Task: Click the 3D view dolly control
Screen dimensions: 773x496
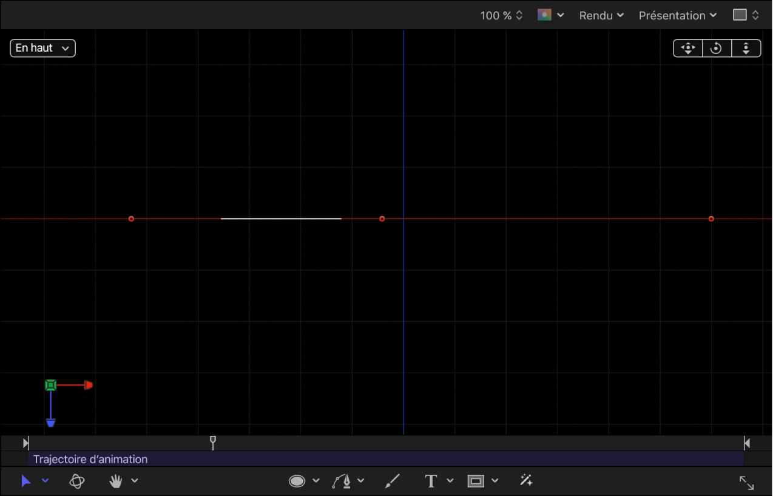Action: click(x=746, y=49)
